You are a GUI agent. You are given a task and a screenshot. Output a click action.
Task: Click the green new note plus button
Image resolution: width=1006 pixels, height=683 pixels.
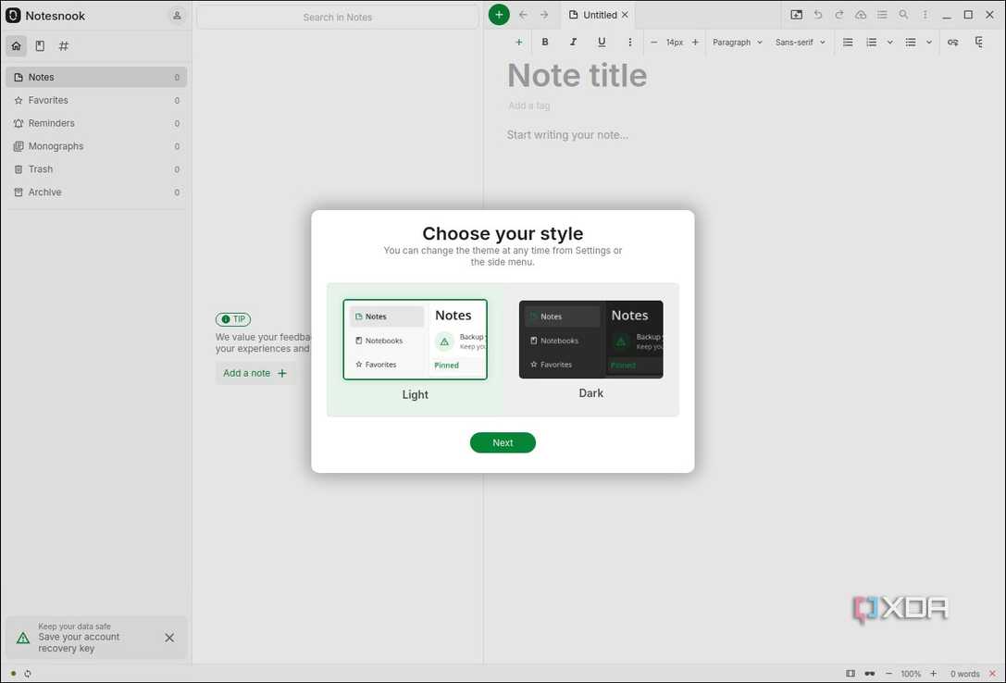[x=499, y=15]
